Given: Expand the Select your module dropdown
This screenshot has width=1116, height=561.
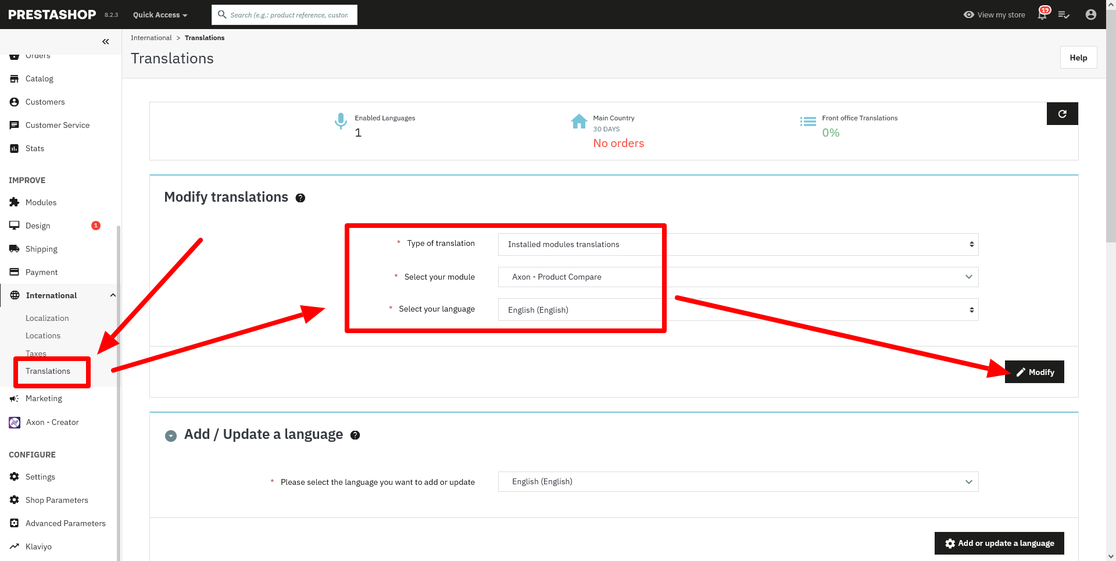Looking at the screenshot, I should 738,277.
